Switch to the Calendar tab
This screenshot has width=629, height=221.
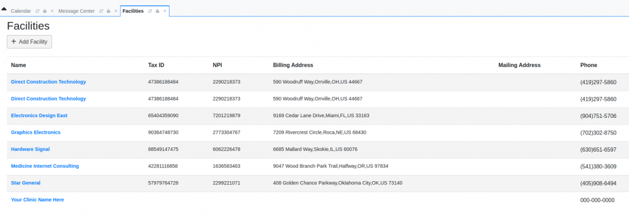pyautogui.click(x=21, y=11)
